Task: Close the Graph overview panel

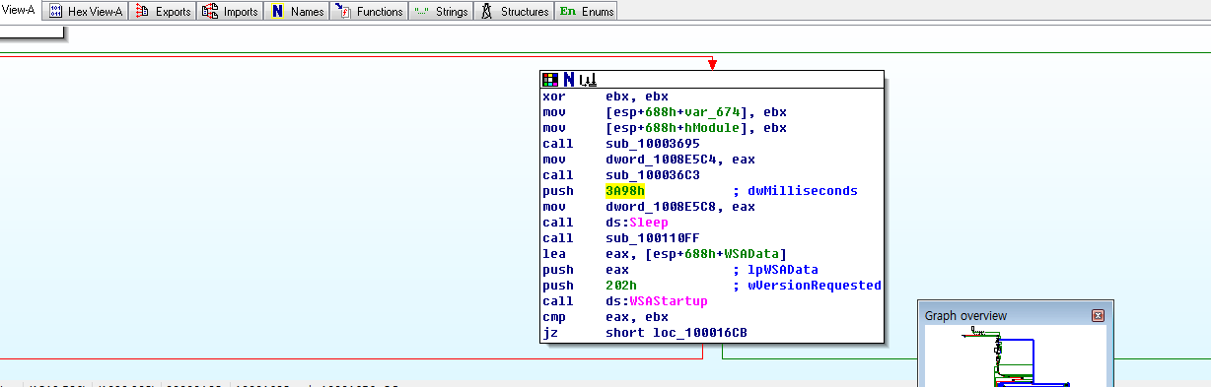Action: coord(1098,316)
